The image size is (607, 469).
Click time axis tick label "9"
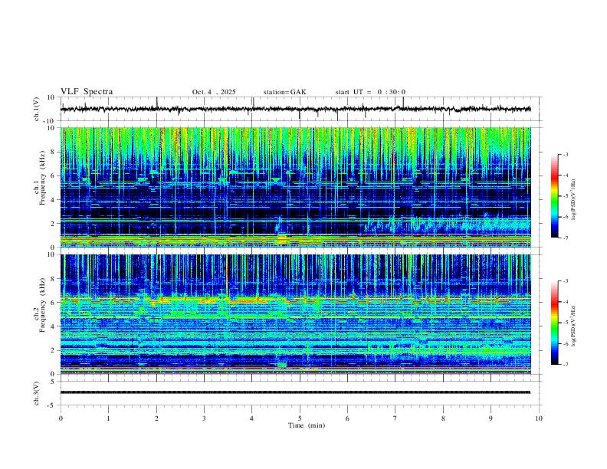[491, 418]
